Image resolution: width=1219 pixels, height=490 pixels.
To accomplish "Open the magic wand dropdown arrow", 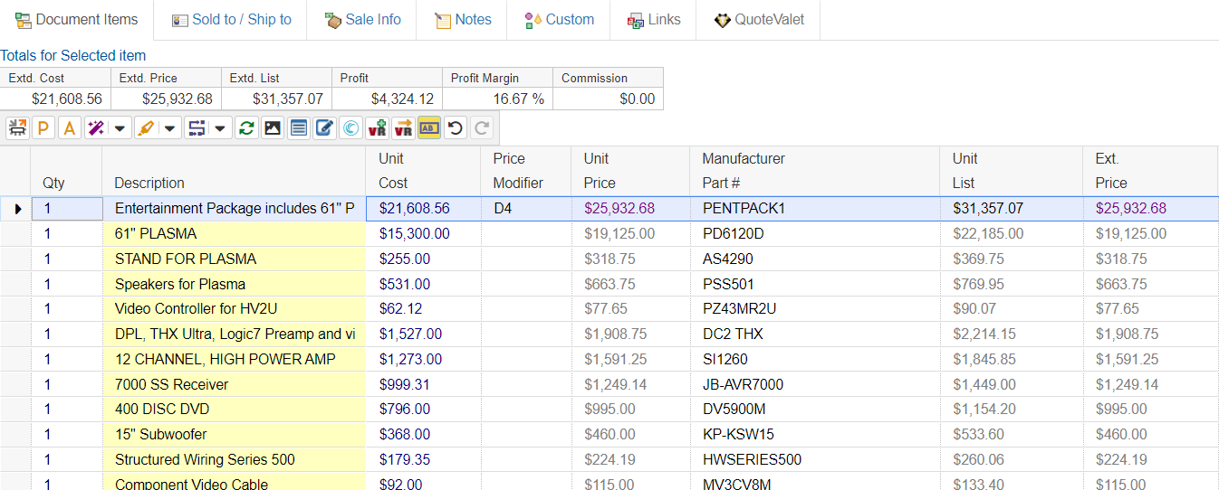I will coord(120,128).
